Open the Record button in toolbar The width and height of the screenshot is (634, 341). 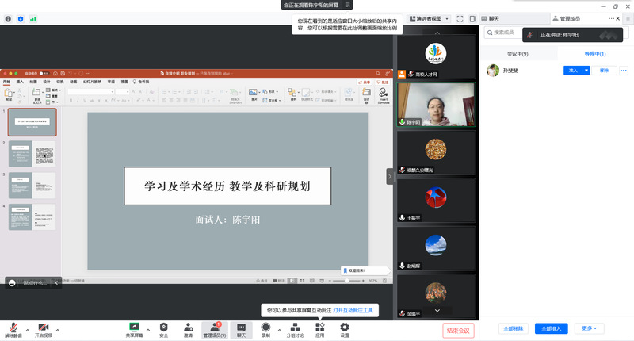(x=265, y=328)
